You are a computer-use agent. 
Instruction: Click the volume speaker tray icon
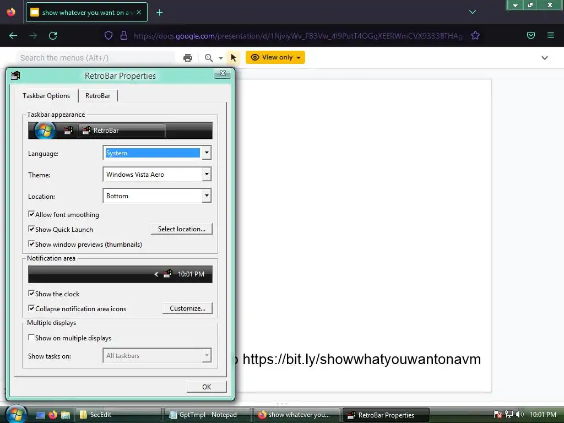(520, 415)
